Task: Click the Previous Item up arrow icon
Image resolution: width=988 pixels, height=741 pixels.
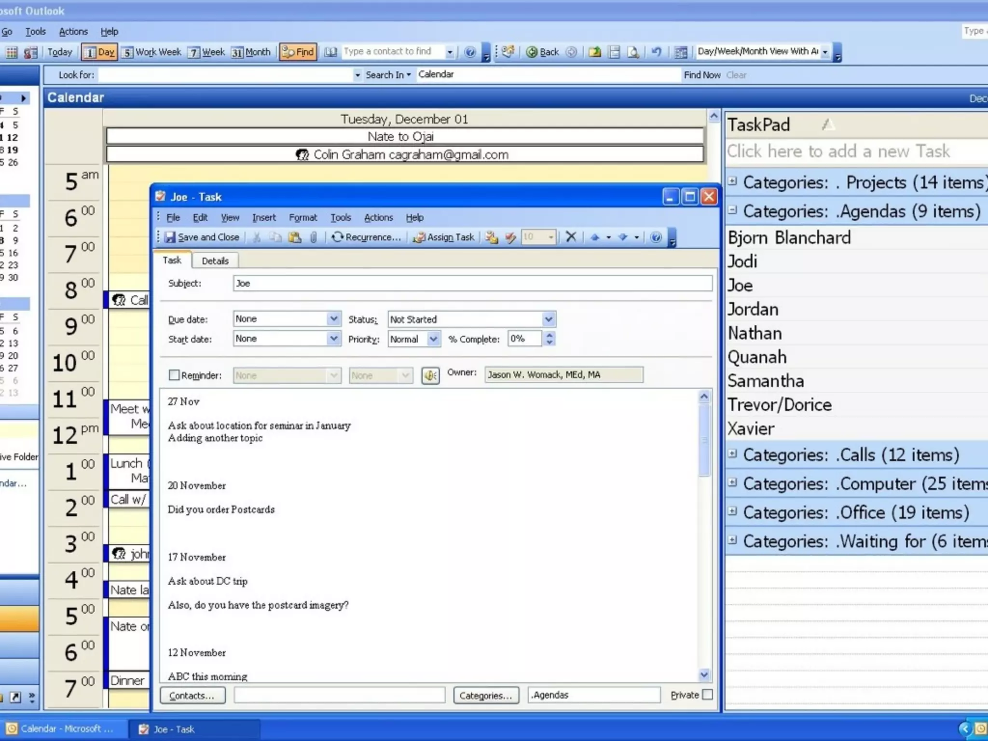Action: [595, 237]
